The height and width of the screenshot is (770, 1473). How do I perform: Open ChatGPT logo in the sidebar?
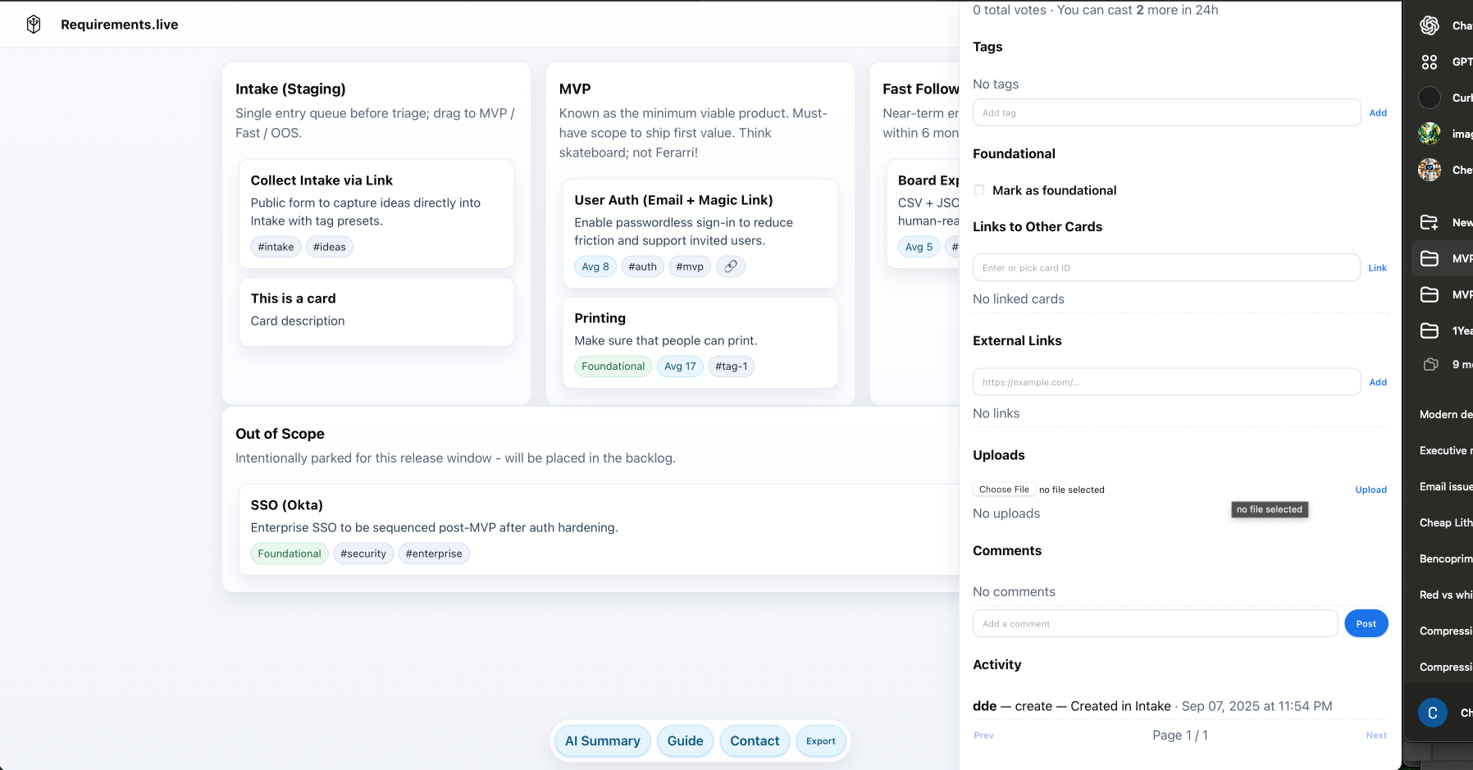click(1430, 25)
